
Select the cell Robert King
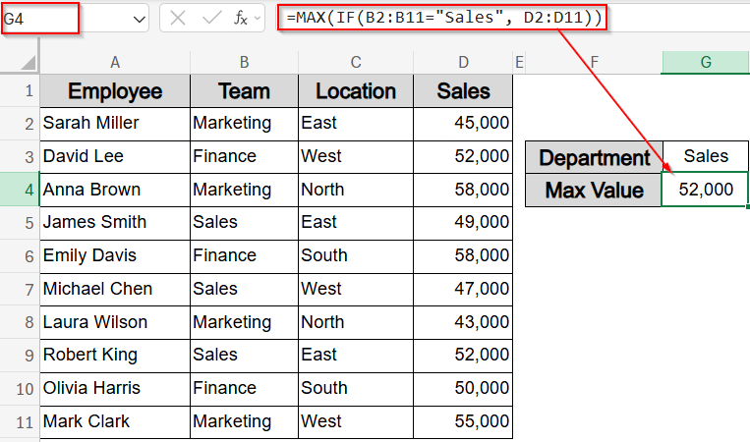click(115, 355)
